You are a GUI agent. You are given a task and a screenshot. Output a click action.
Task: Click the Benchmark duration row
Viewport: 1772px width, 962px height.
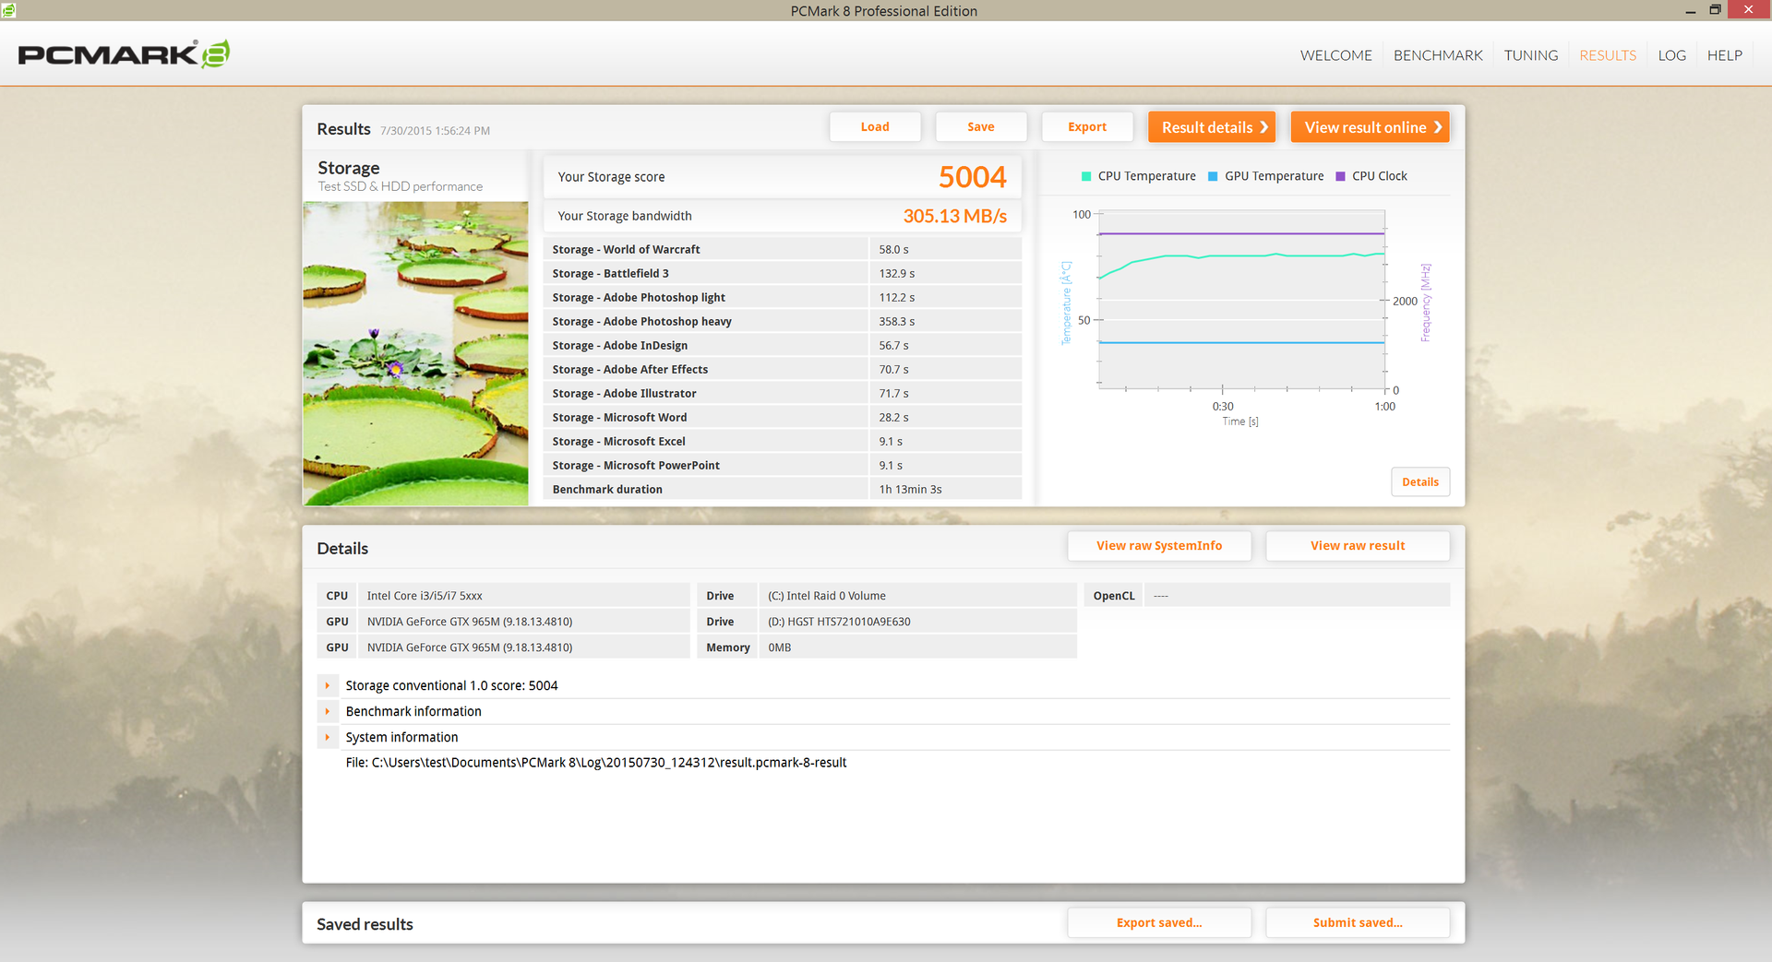point(783,490)
